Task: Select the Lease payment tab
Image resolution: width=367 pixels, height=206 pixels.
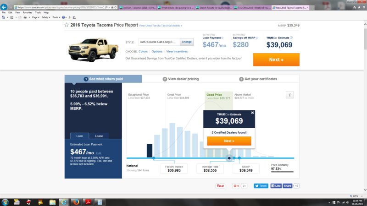Action: point(99,136)
